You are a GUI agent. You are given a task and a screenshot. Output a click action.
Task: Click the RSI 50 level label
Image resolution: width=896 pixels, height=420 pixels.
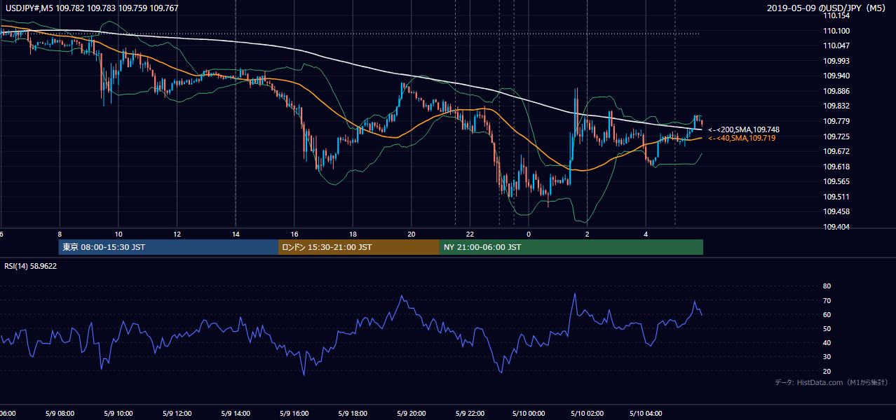pyautogui.click(x=827, y=328)
